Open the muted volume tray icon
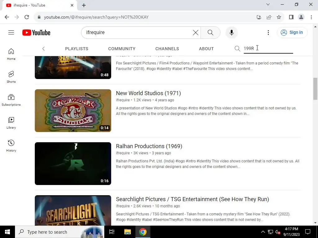The image size is (318, 238). tap(278, 232)
